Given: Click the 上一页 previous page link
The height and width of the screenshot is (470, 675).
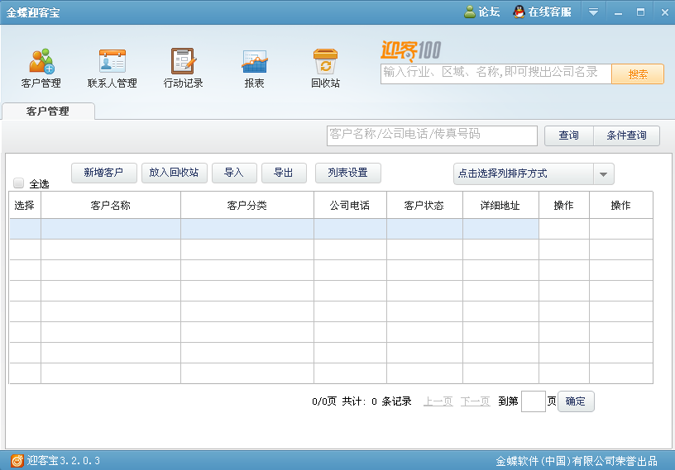Looking at the screenshot, I should click(438, 401).
